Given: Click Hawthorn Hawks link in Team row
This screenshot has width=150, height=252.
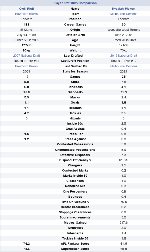Looking at the screenshot, I should click(x=26, y=14).
